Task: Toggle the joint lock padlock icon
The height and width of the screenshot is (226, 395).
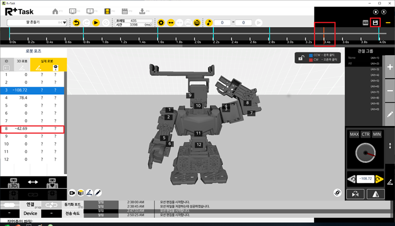Action: [x=301, y=58]
